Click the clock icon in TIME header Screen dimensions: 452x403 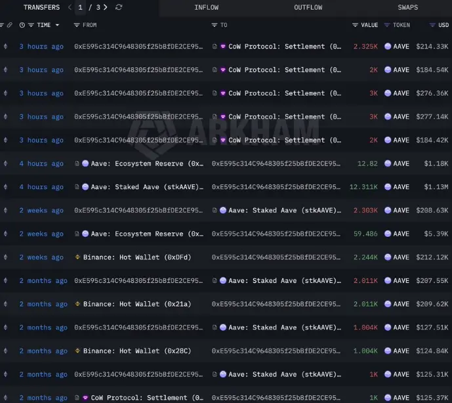pyautogui.click(x=22, y=25)
